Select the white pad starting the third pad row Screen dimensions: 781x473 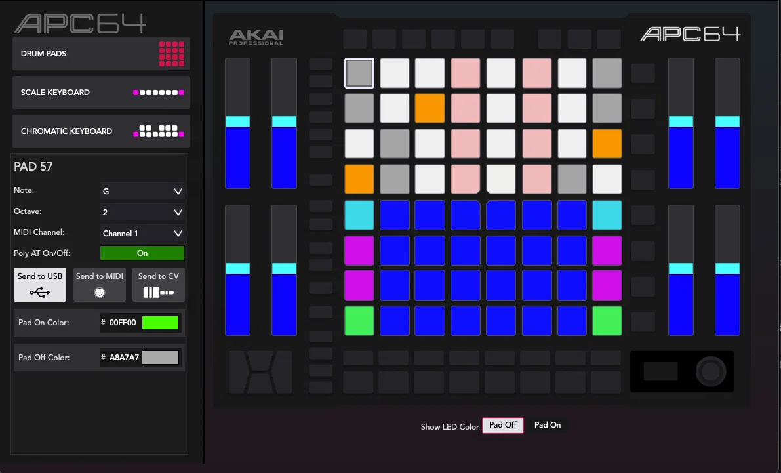(x=359, y=144)
